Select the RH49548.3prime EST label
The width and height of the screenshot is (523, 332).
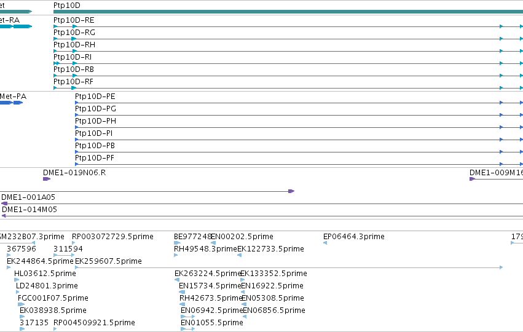[205, 249]
